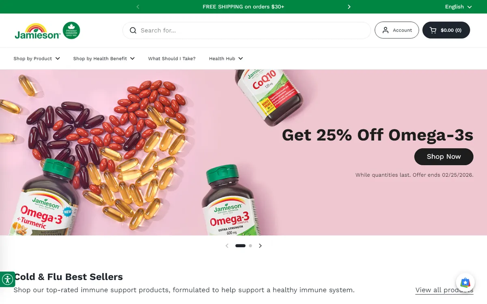Expand the Shop by Product menu

37,59
